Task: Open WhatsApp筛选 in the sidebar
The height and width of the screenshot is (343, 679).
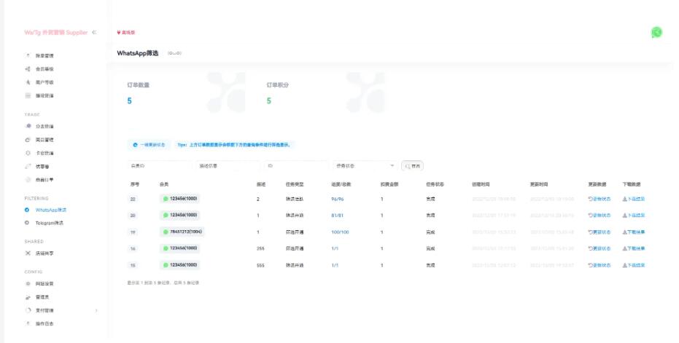Action: pyautogui.click(x=50, y=210)
